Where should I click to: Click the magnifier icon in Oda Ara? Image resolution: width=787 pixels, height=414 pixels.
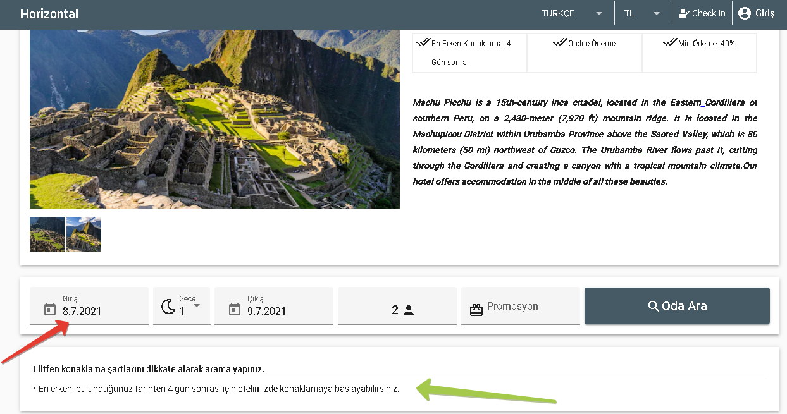pos(654,307)
